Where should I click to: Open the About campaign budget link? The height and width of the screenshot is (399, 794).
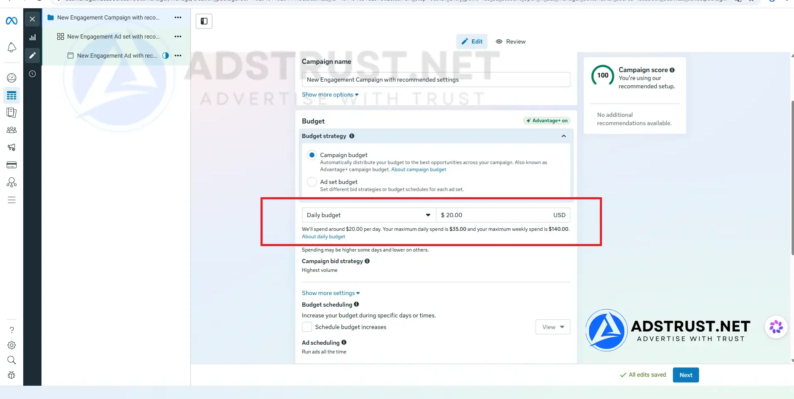point(419,169)
